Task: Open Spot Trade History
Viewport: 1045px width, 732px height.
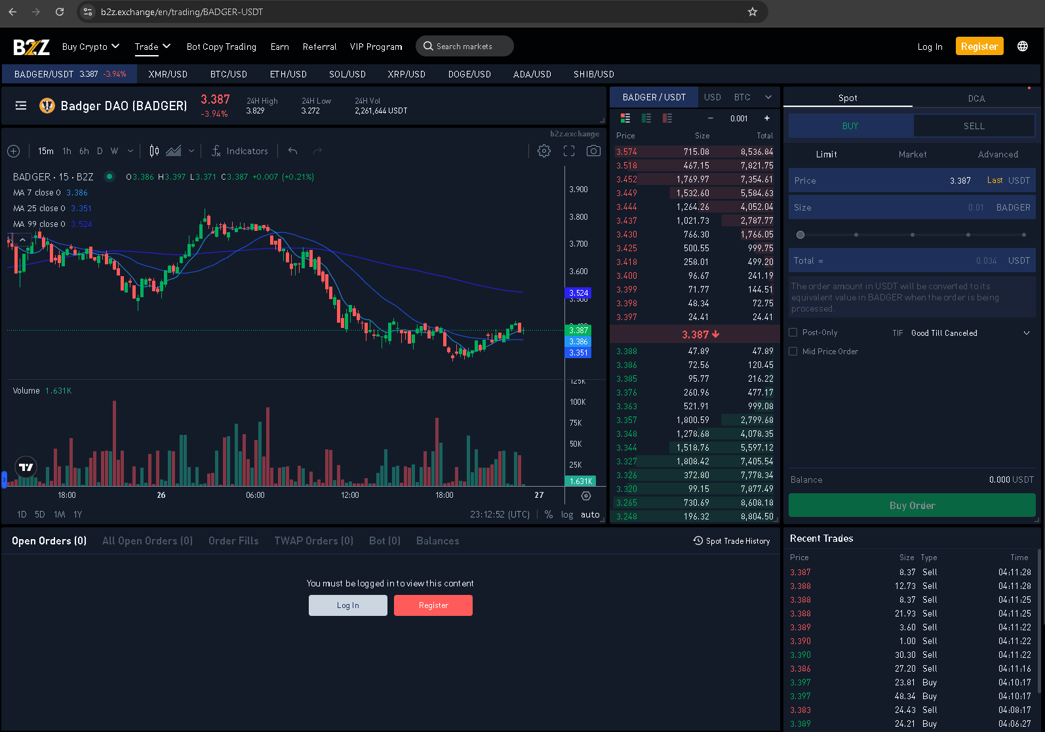Action: coord(732,541)
